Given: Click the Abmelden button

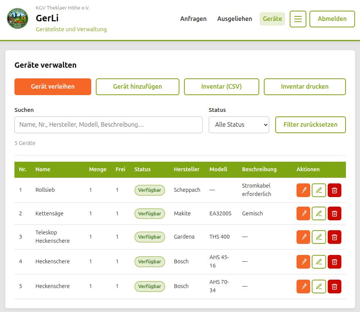Looking at the screenshot, I should (332, 19).
